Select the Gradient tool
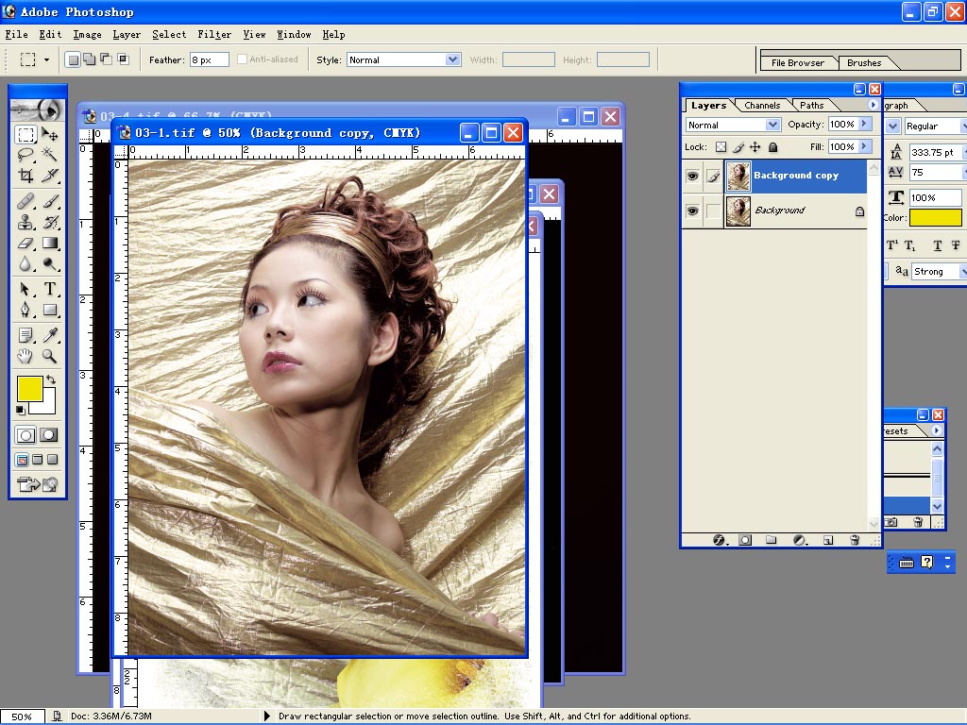Image resolution: width=967 pixels, height=725 pixels. 50,243
